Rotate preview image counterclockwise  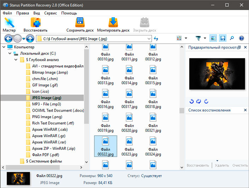(191, 101)
